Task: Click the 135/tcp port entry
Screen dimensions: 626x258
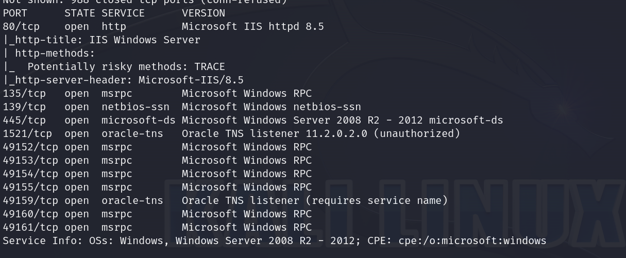Action: pyautogui.click(x=24, y=93)
